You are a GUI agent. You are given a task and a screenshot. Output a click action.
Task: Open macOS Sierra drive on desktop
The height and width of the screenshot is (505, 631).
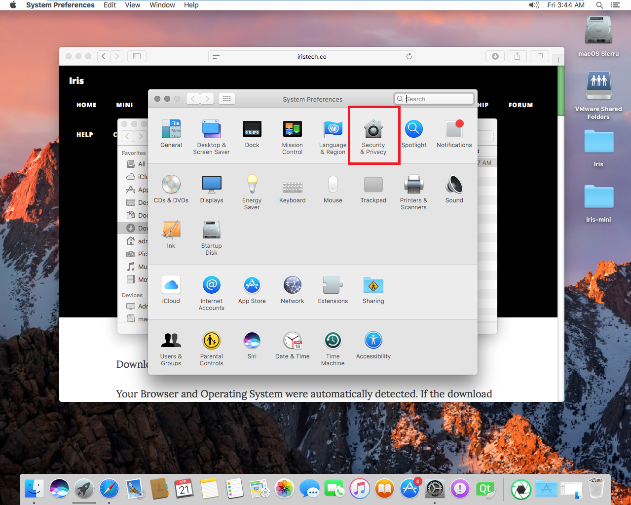pyautogui.click(x=598, y=36)
